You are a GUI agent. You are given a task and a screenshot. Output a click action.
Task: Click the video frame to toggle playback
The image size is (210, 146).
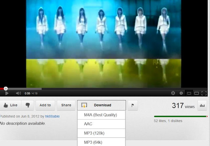coord(104,44)
